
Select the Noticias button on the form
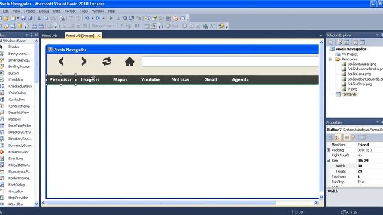(x=180, y=79)
